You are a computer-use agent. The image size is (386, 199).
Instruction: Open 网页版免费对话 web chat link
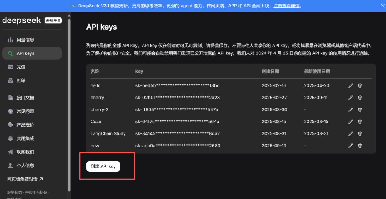25,179
